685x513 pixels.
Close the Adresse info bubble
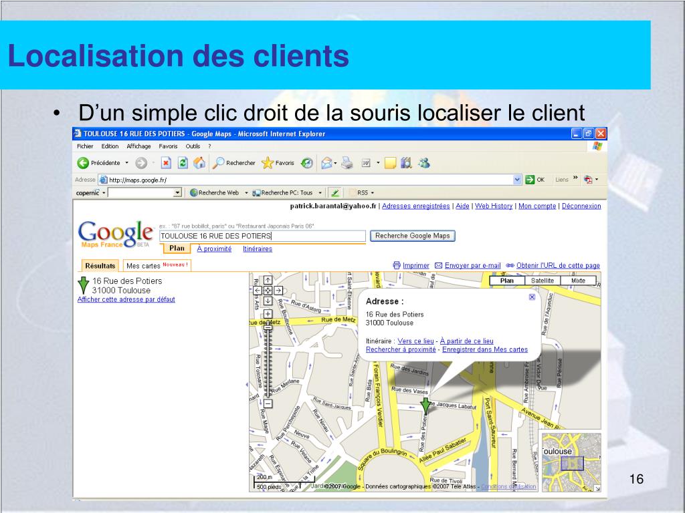pyautogui.click(x=532, y=297)
